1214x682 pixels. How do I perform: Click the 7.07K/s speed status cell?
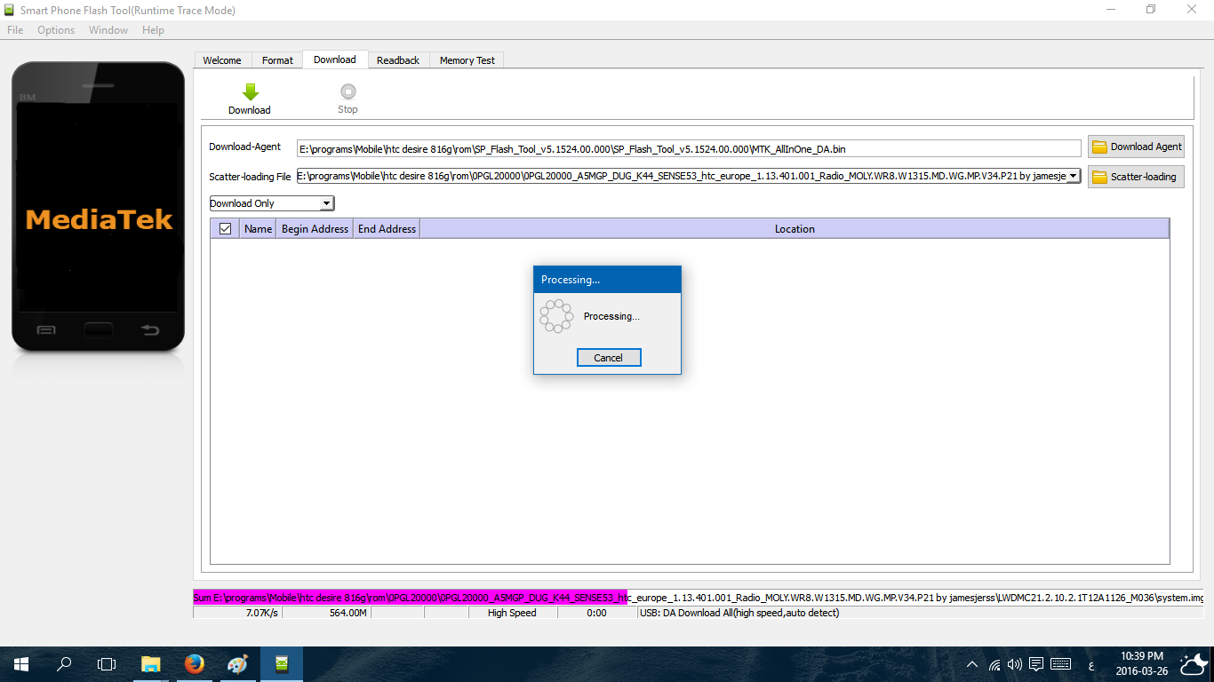(237, 613)
